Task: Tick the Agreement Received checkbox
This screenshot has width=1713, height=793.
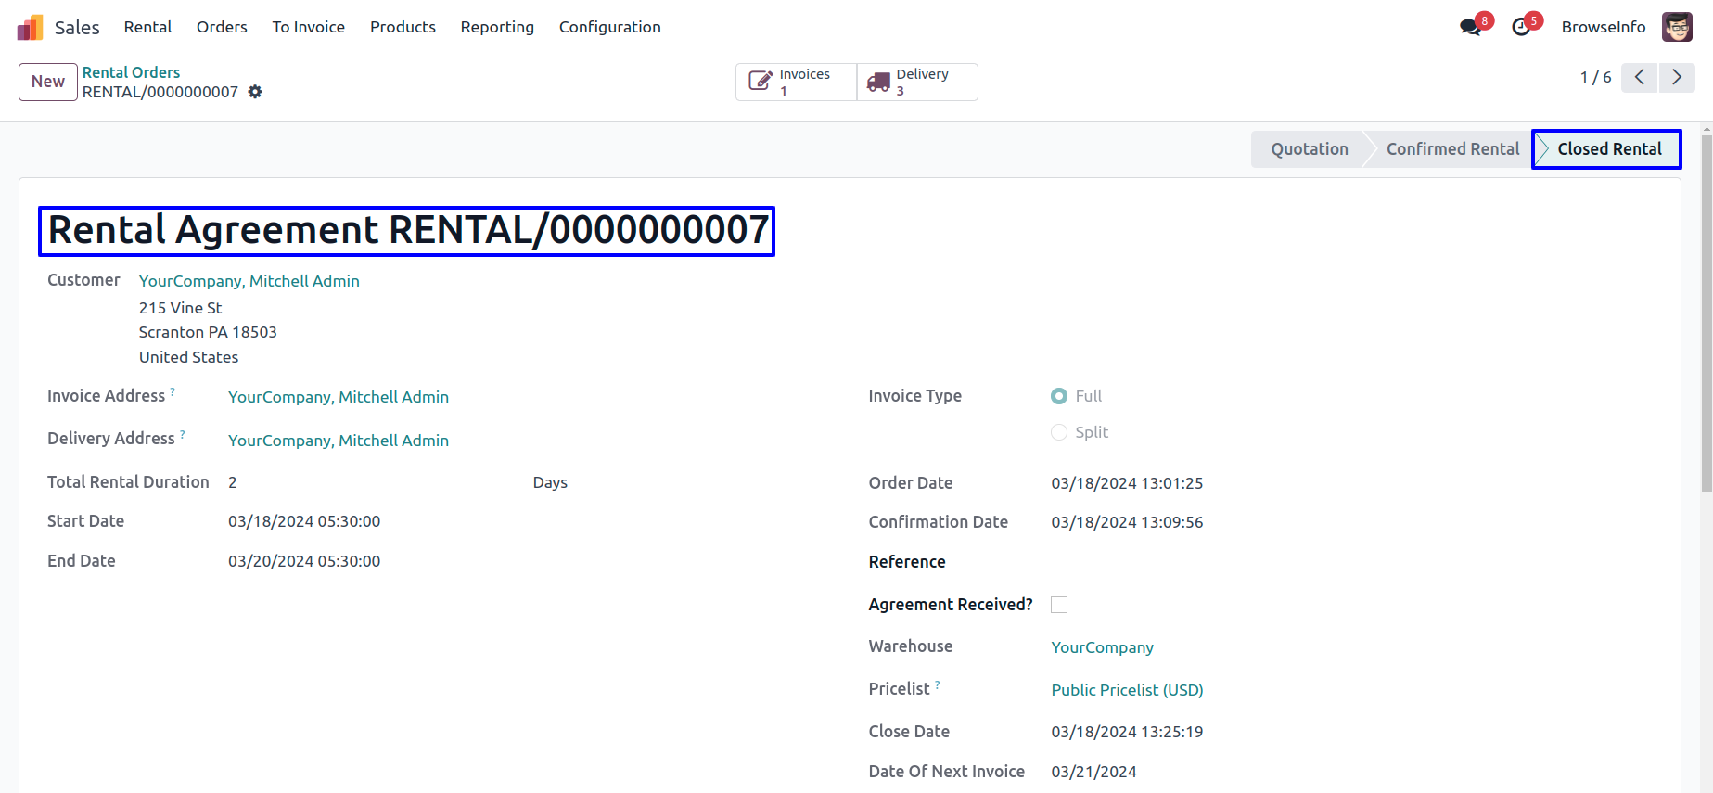Action: (1059, 605)
